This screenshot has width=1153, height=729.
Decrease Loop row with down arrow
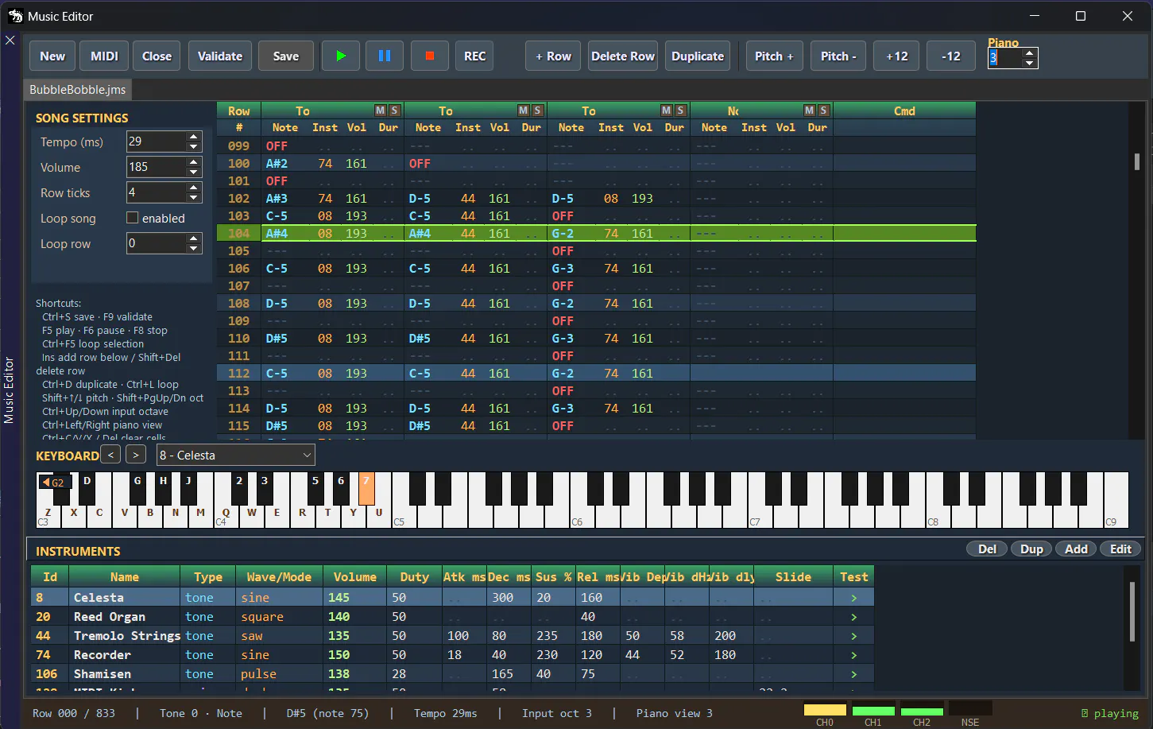tap(194, 249)
